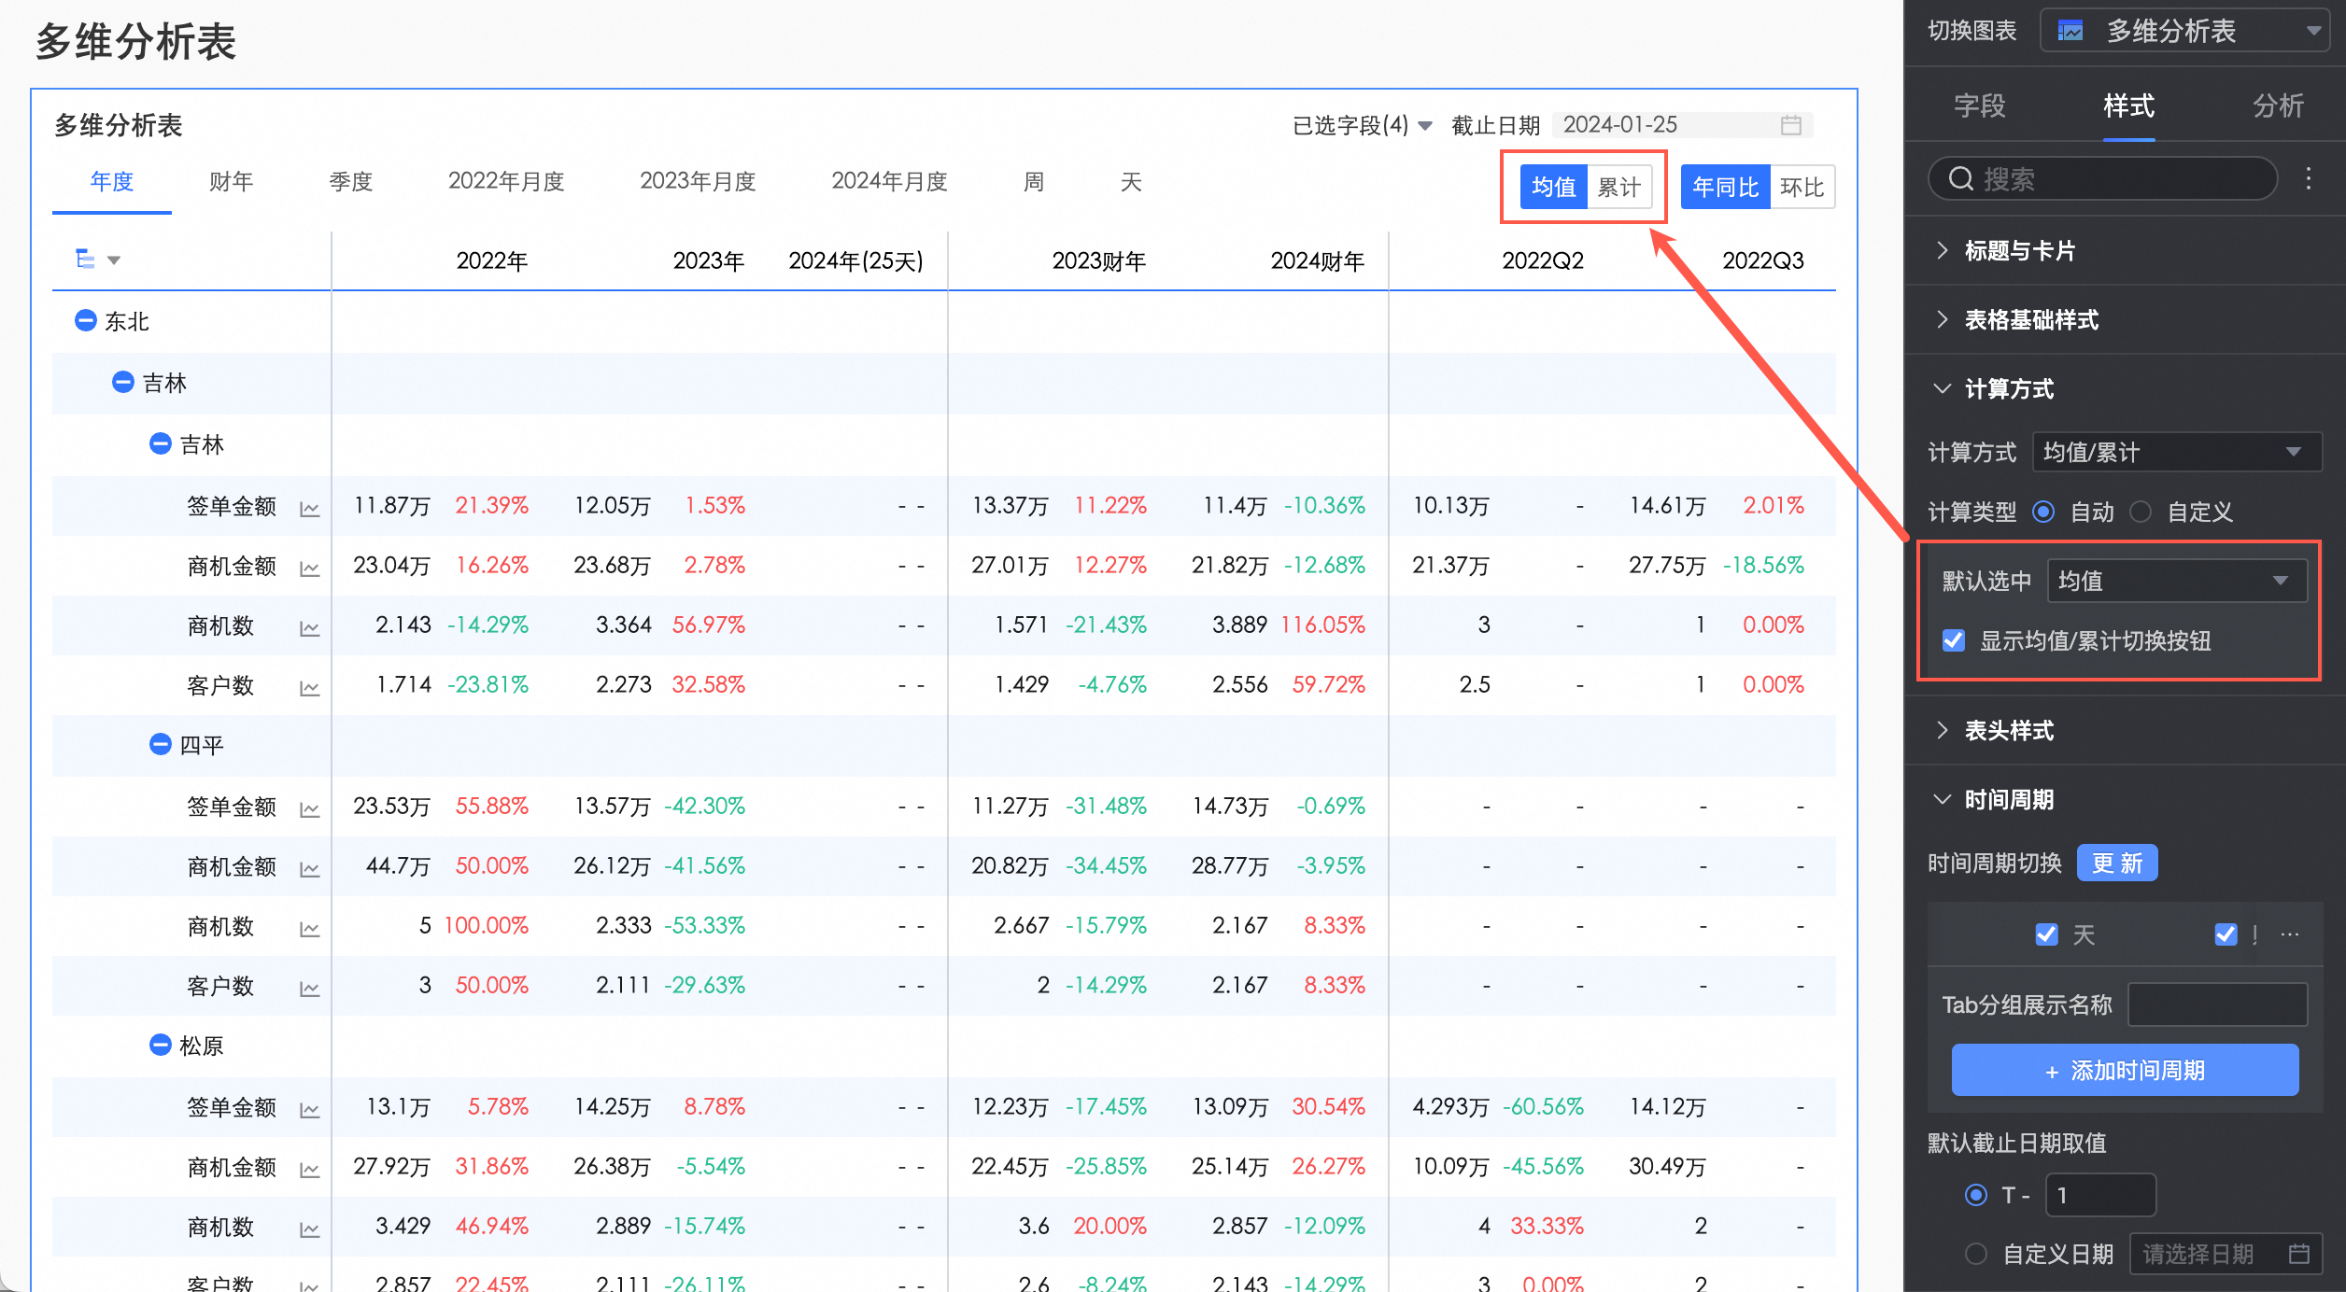This screenshot has height=1292, width=2346.
Task: Click the trend chart icon beside 吉林 签单金额
Action: click(309, 509)
